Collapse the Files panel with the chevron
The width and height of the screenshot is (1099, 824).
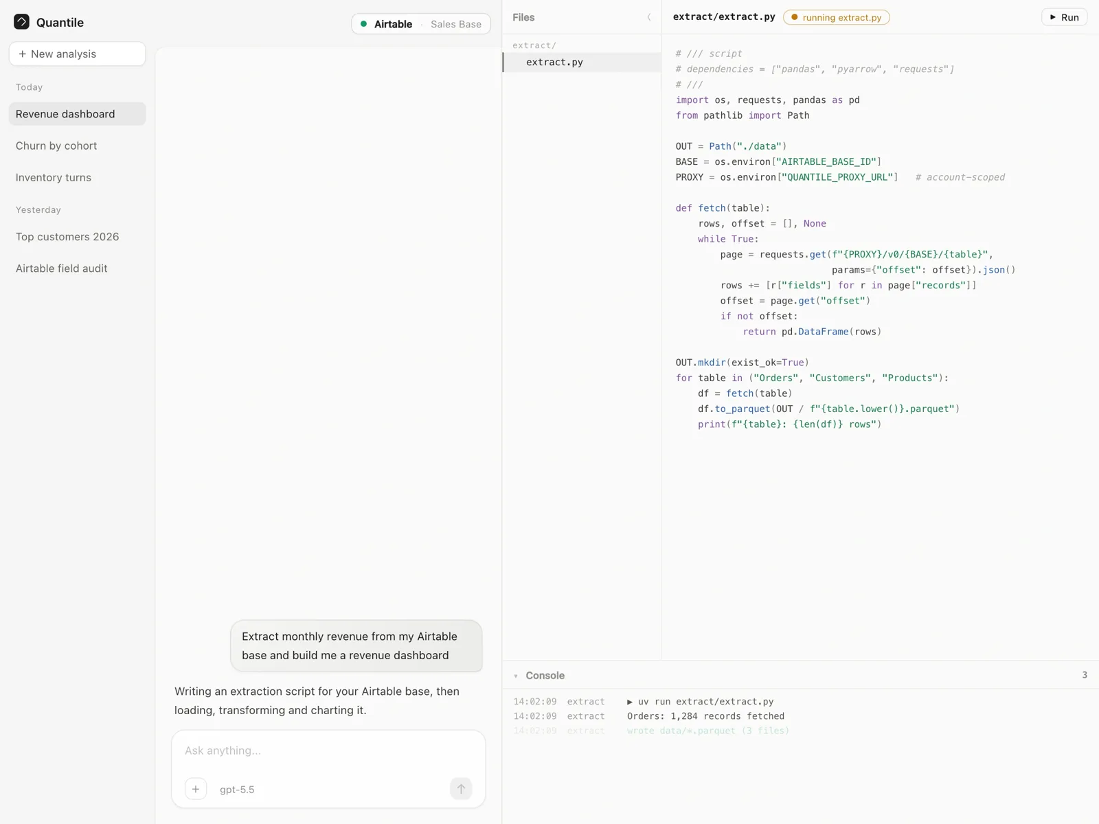(x=648, y=17)
